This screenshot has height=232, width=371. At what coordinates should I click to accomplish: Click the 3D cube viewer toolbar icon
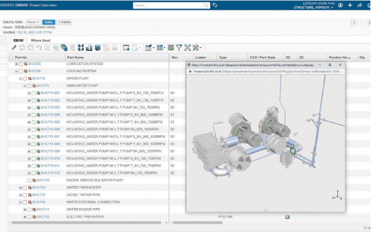coord(98,48)
